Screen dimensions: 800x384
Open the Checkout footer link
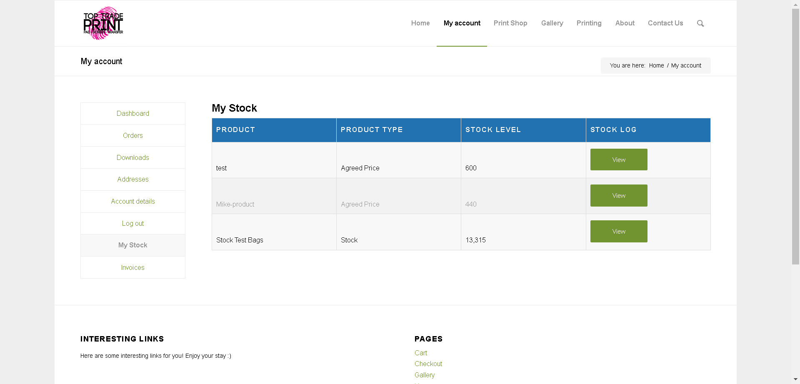(x=428, y=364)
